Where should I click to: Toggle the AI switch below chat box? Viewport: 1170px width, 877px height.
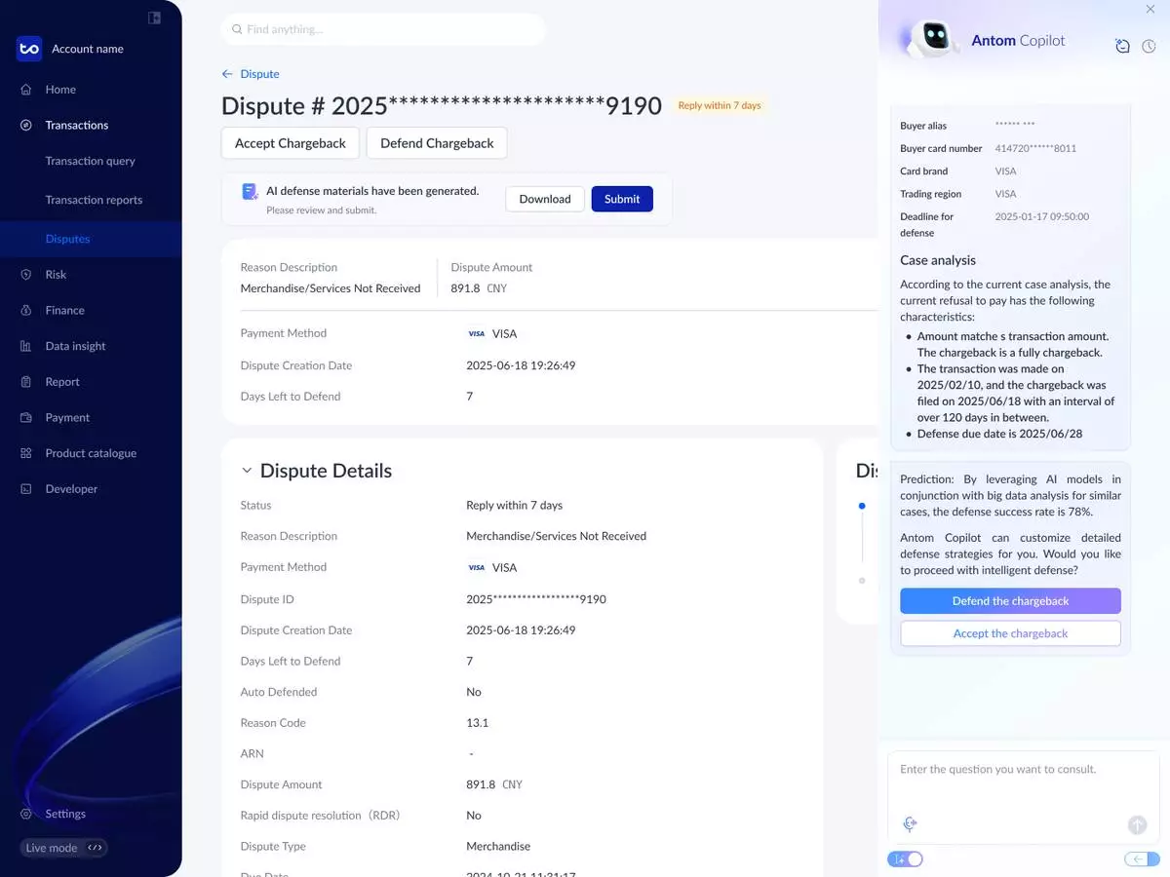pyautogui.click(x=906, y=858)
